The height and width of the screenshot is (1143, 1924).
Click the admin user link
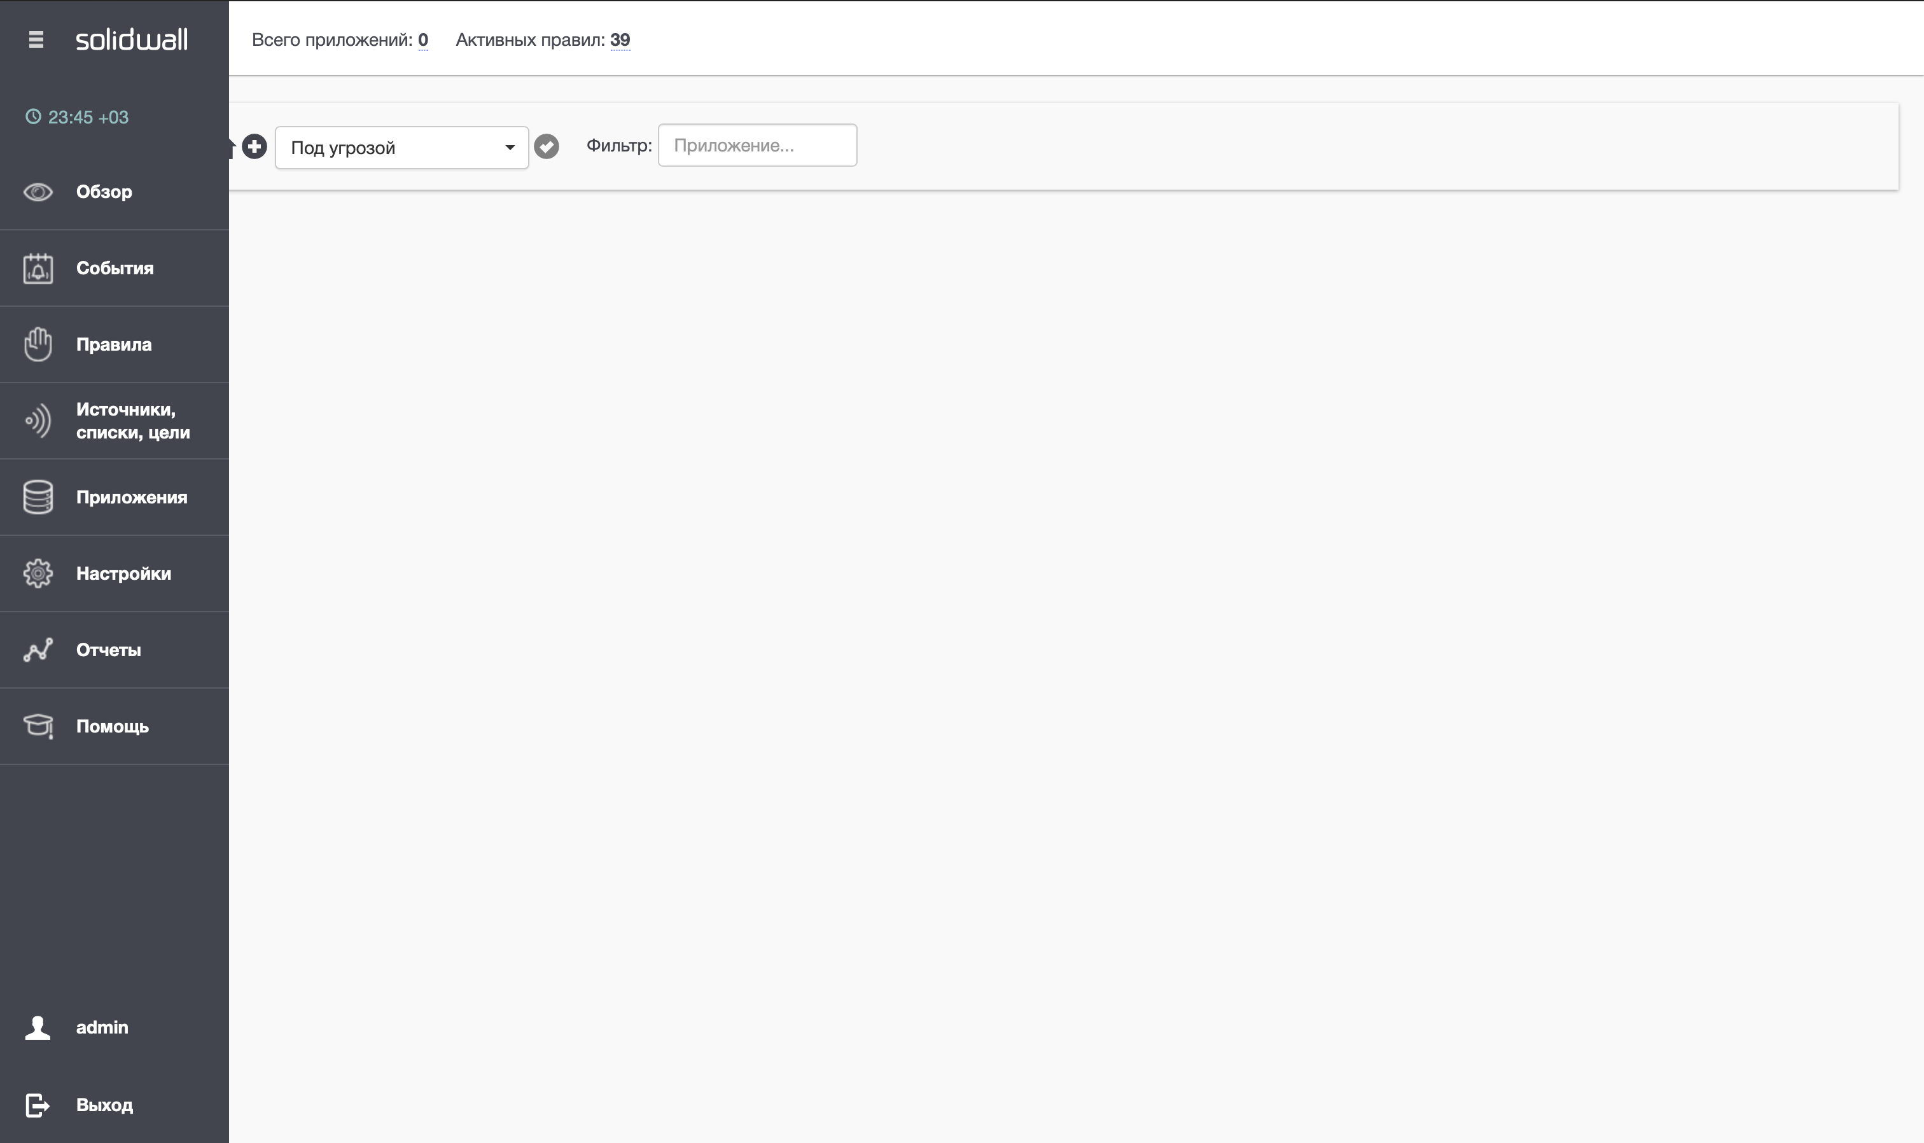[x=102, y=1027]
